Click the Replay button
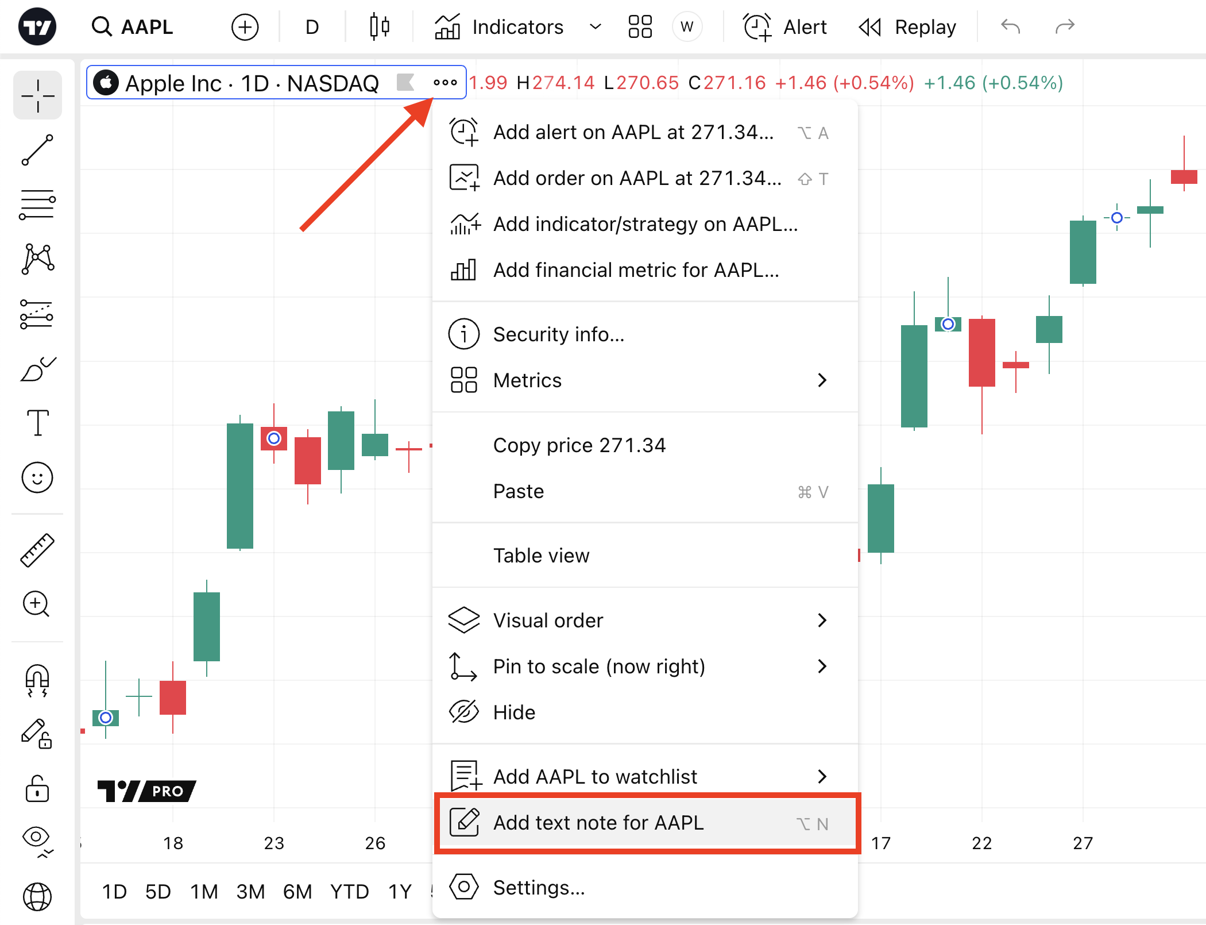Image resolution: width=1206 pixels, height=925 pixels. pyautogui.click(x=907, y=27)
